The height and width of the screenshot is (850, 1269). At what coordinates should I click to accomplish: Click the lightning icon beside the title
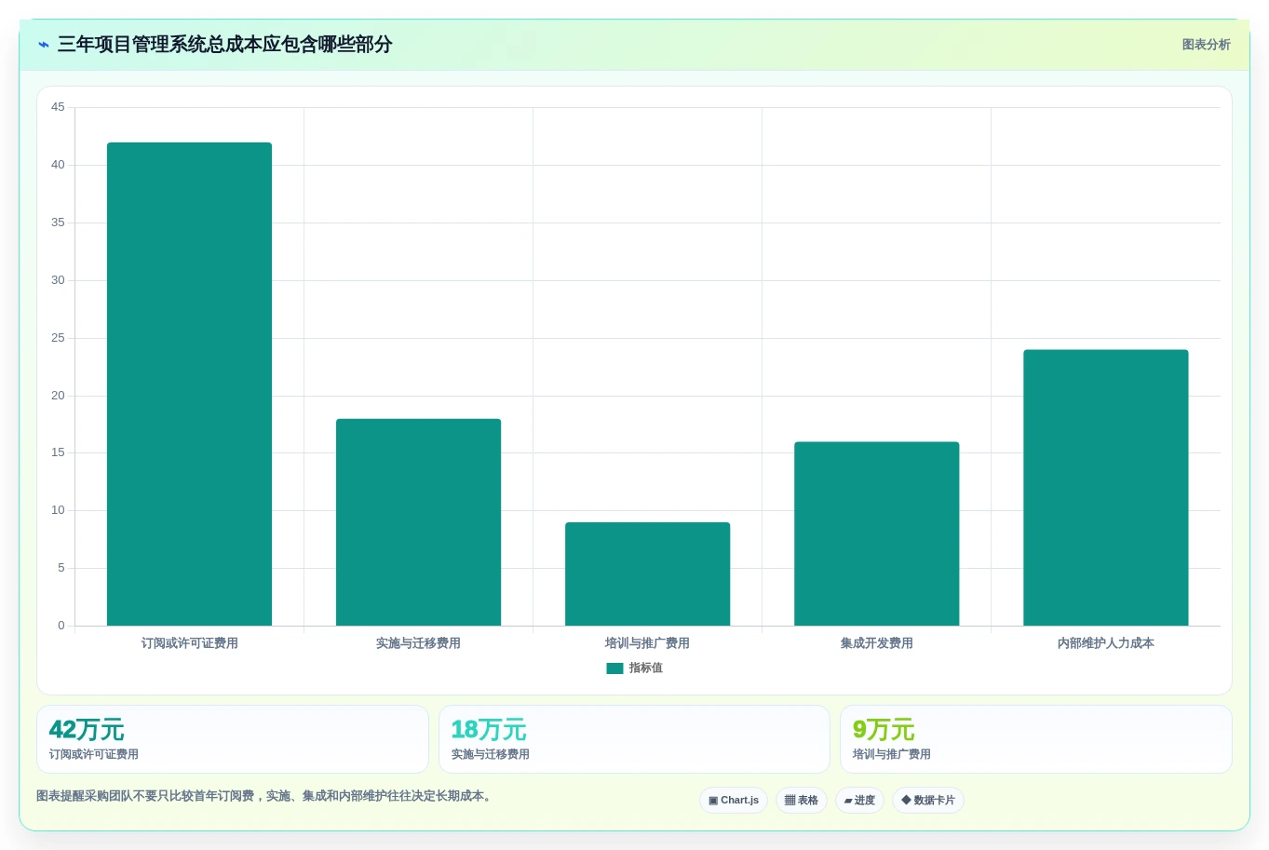pyautogui.click(x=44, y=45)
